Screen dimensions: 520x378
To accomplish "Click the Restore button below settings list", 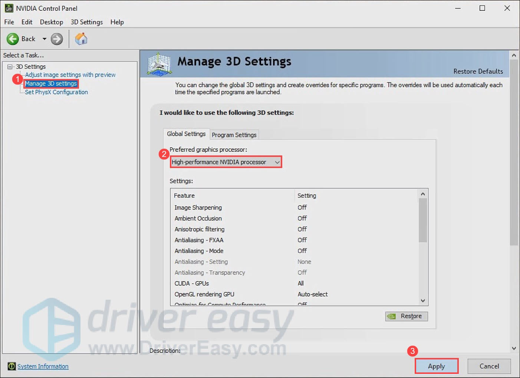I will click(x=407, y=316).
